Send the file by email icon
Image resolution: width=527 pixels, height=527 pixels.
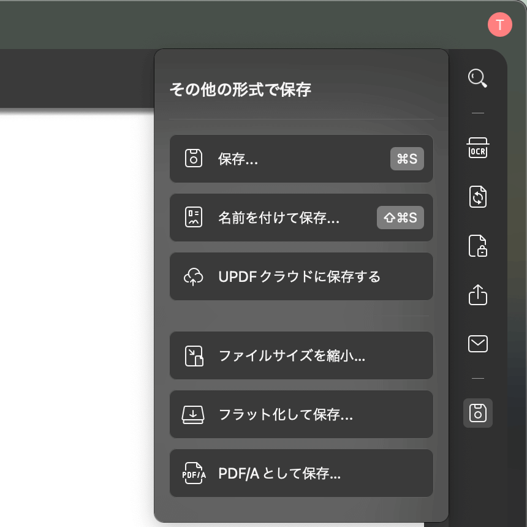click(x=477, y=344)
